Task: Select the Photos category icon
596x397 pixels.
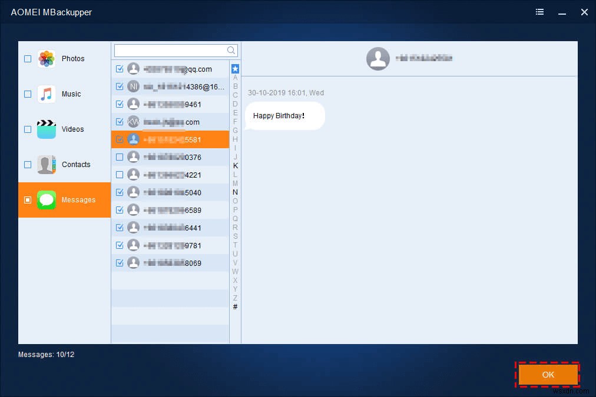Action: [x=46, y=58]
